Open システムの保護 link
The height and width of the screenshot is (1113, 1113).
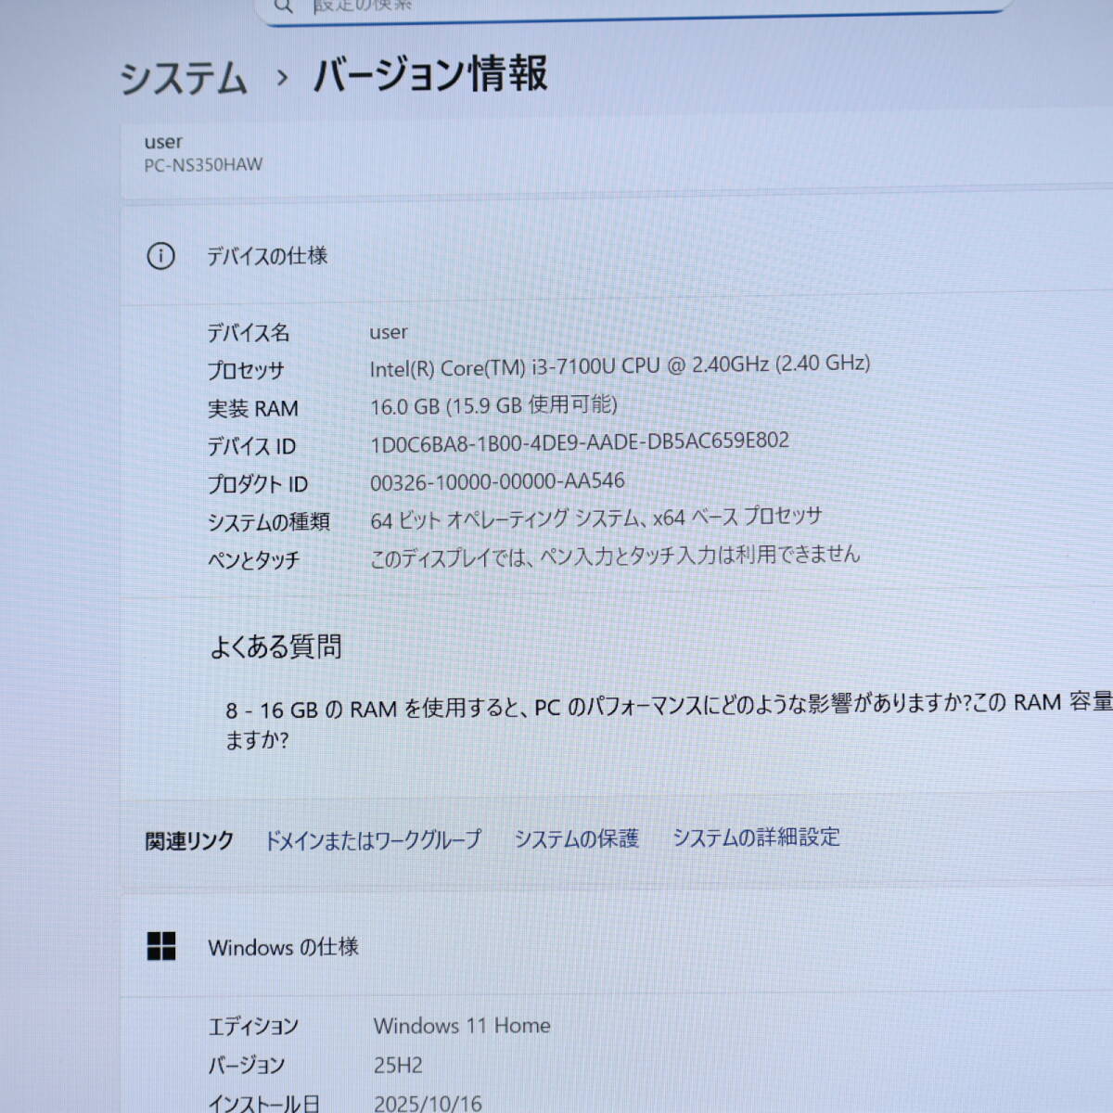(576, 838)
